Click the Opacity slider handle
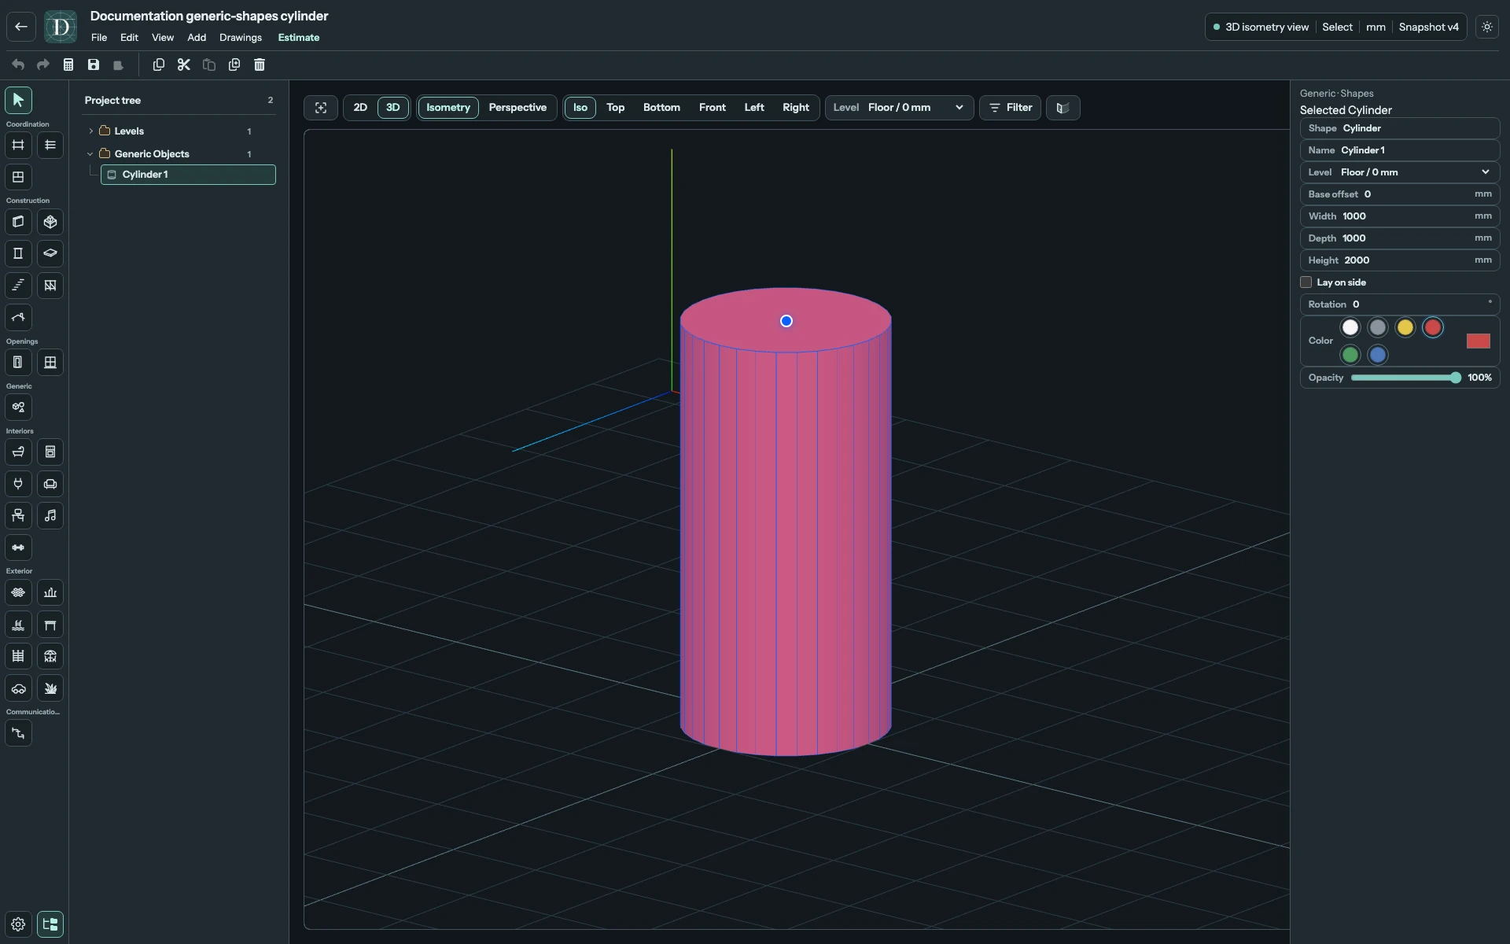This screenshot has width=1510, height=944. click(x=1456, y=378)
